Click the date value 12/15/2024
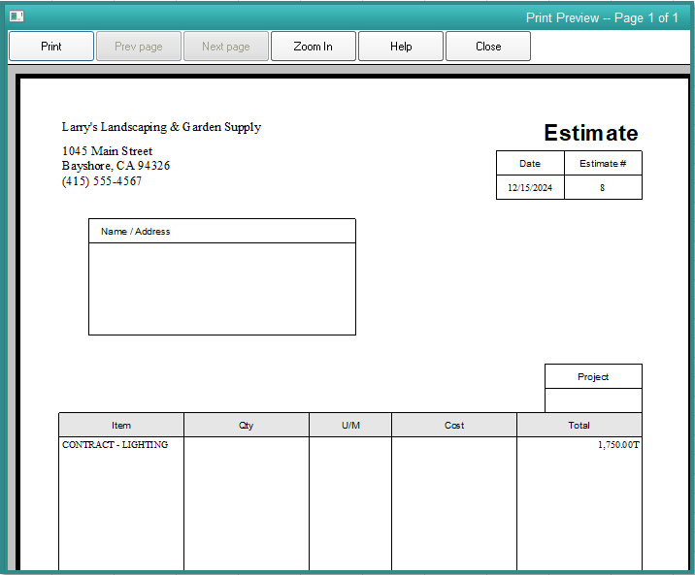The height and width of the screenshot is (575, 695). coord(530,188)
